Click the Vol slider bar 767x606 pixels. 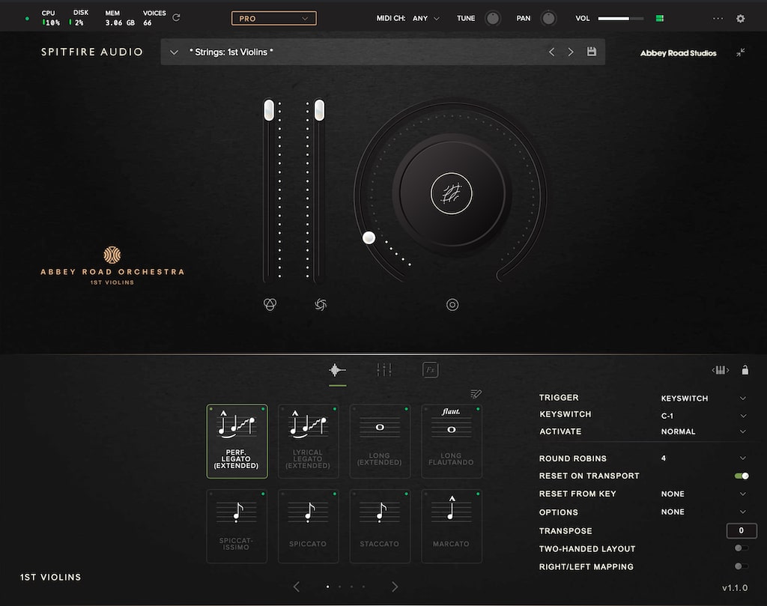click(x=621, y=19)
